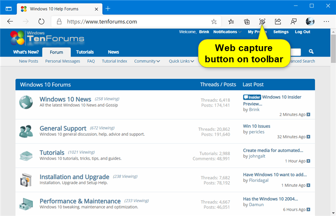Go to last post arrow for 1 Minute Ago
The width and height of the screenshot is (336, 216).
click(308, 185)
